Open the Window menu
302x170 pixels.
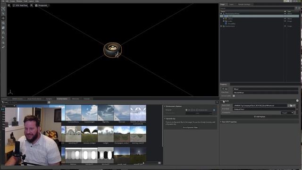click(19, 1)
